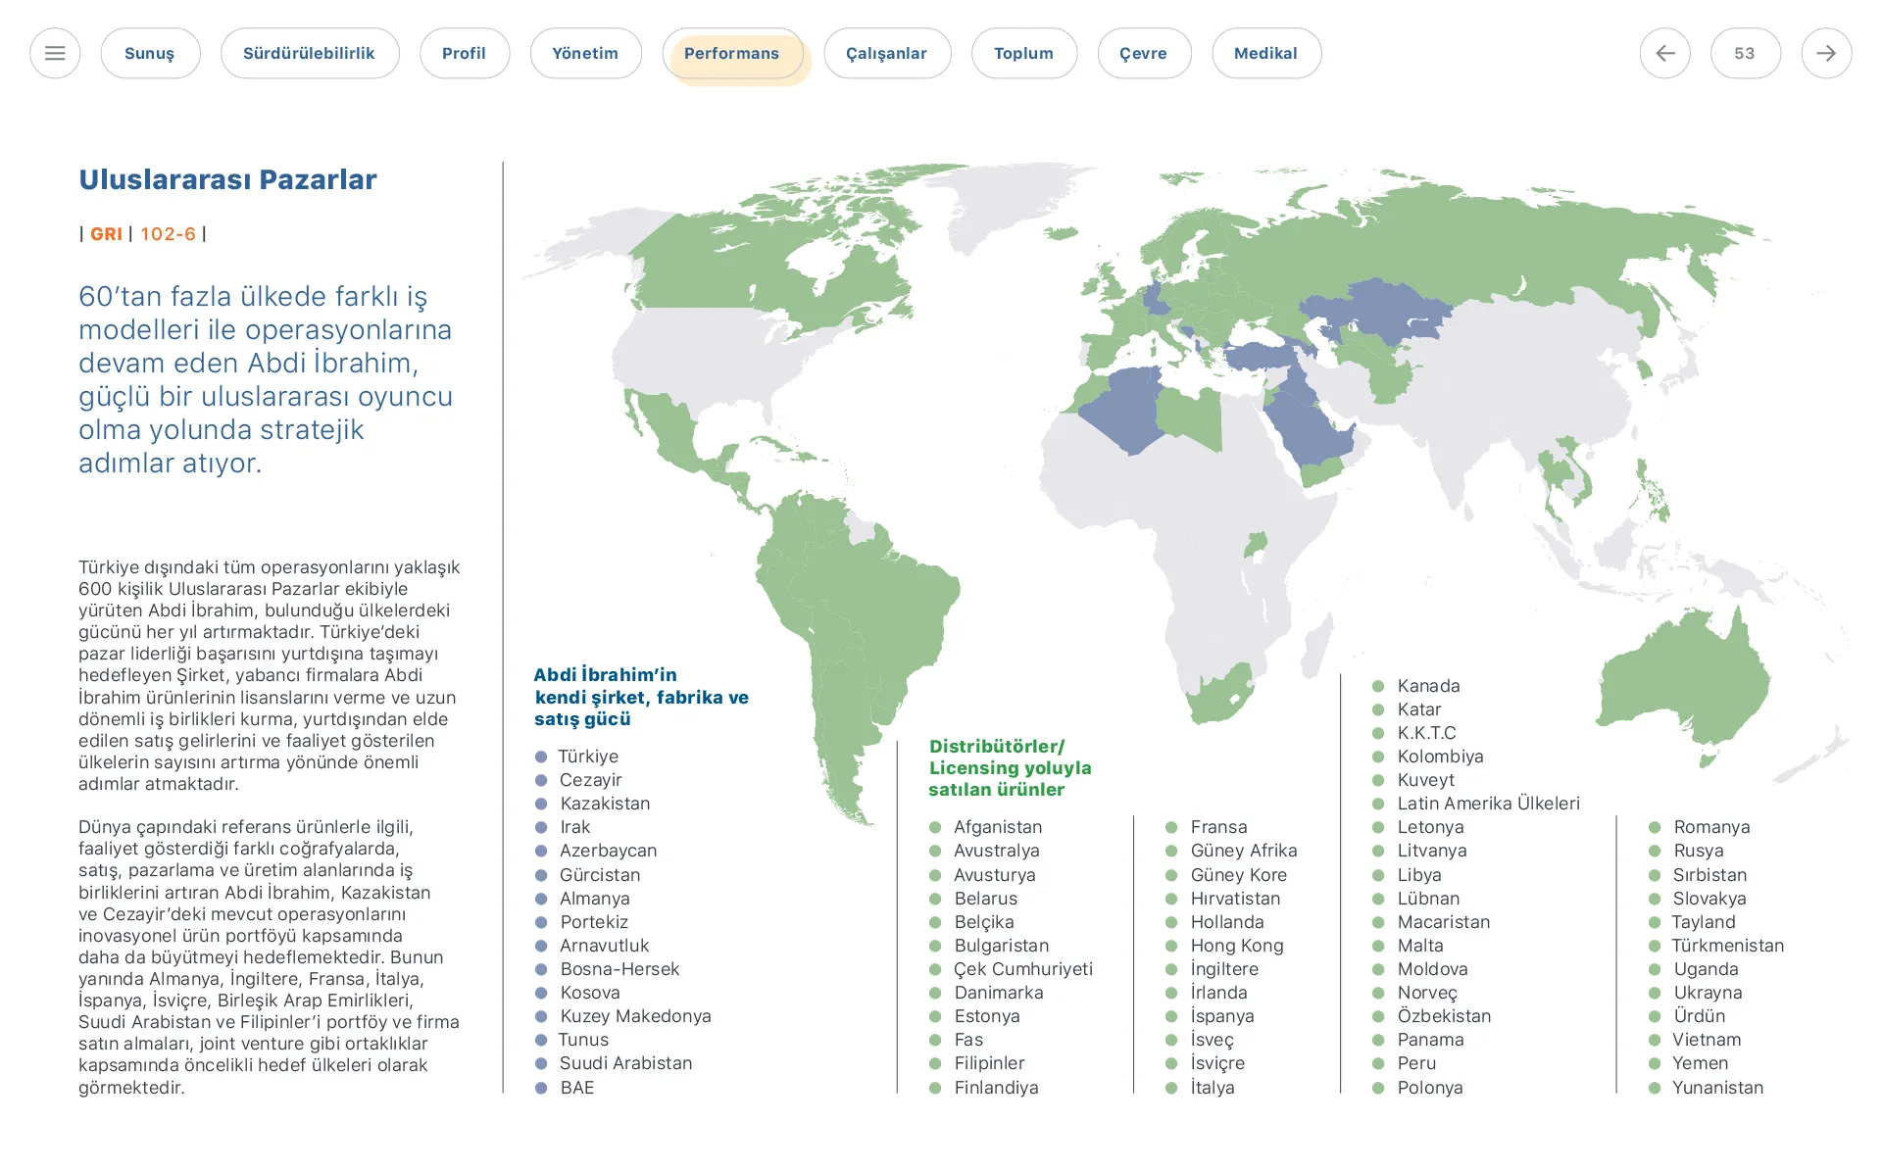
Task: Open the Sürdürülebilirlik section tab
Action: pyautogui.click(x=310, y=53)
